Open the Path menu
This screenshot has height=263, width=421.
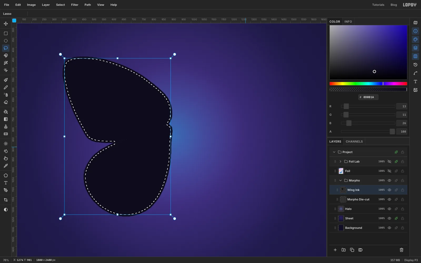(x=88, y=5)
